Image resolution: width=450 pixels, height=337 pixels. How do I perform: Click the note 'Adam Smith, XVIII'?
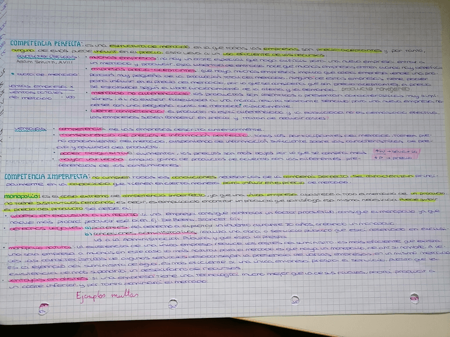(45, 61)
